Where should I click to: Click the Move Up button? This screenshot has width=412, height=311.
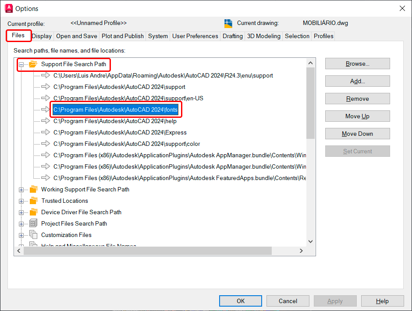click(x=357, y=116)
